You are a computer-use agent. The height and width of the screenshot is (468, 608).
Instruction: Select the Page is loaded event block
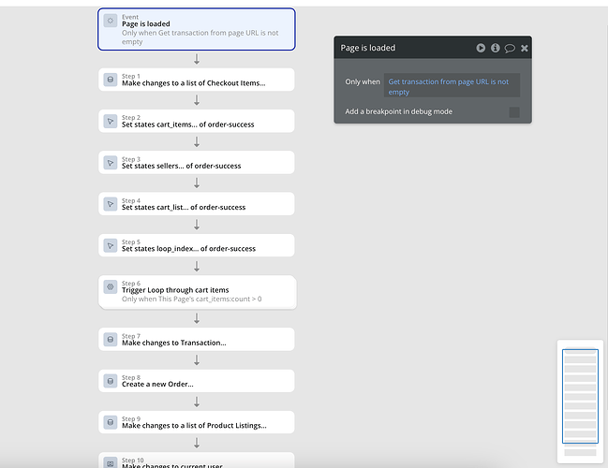(197, 29)
